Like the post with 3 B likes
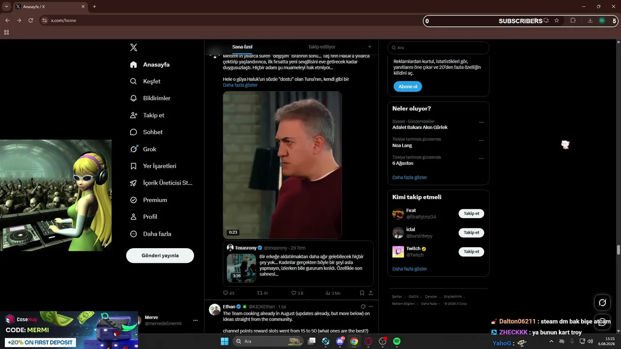The width and height of the screenshot is (621, 349). coord(297,293)
